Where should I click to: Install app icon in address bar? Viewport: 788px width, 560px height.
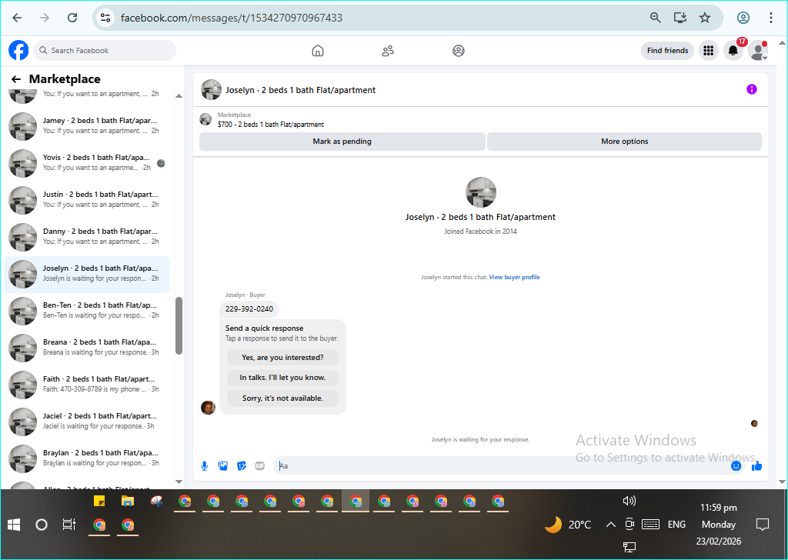(x=680, y=18)
